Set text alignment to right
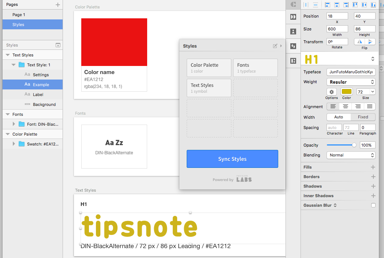Image resolution: width=384 pixels, height=258 pixels. pyautogui.click(x=358, y=106)
